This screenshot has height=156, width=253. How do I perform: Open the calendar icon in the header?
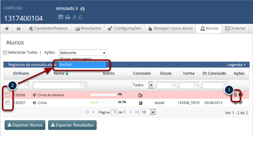pos(61,17)
